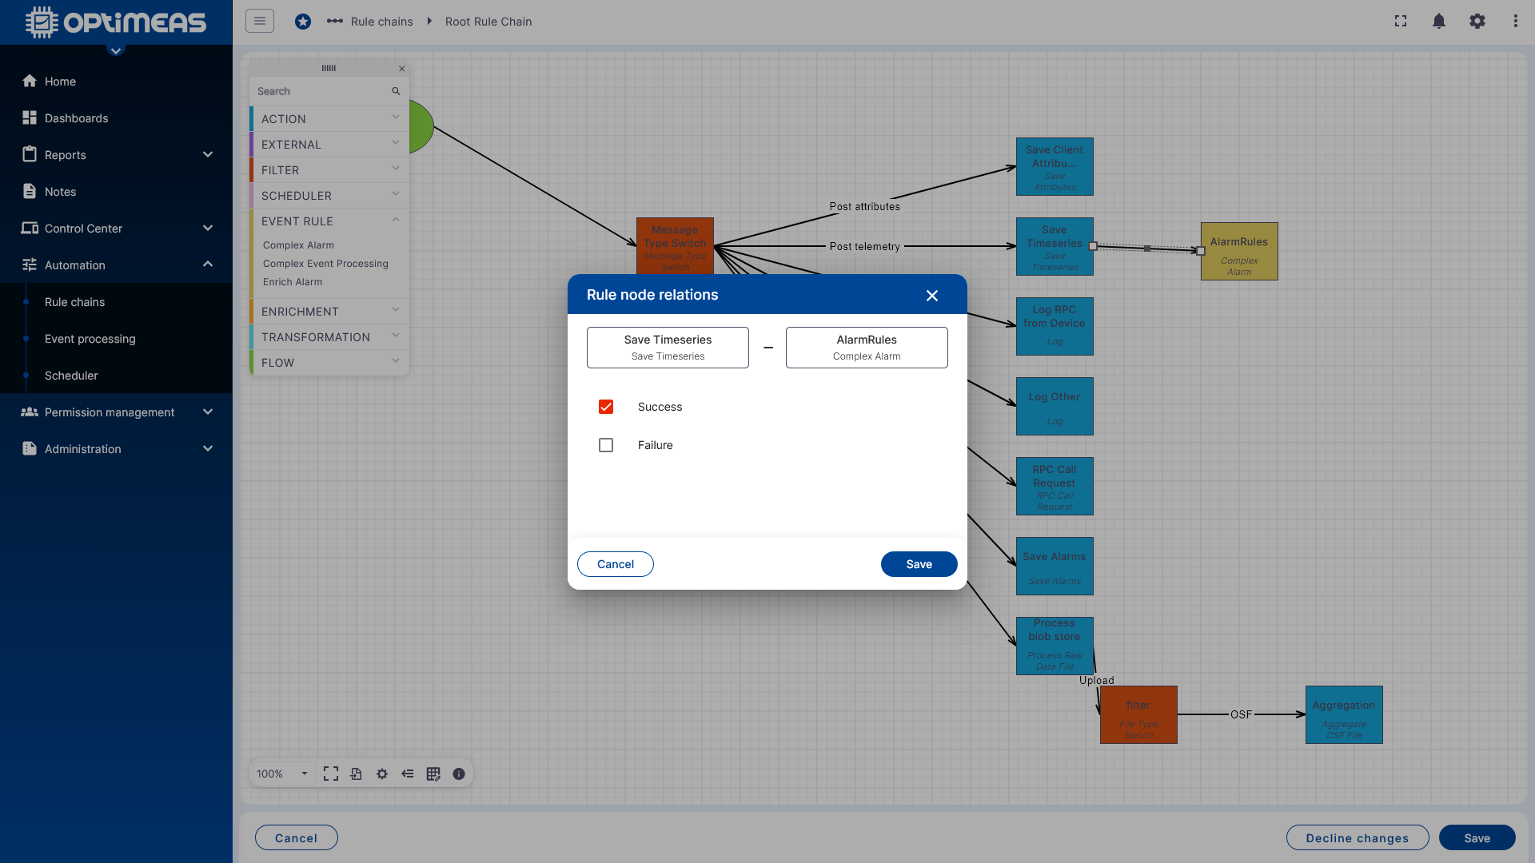The height and width of the screenshot is (863, 1535).
Task: Open the notifications bell
Action: 1439,21
